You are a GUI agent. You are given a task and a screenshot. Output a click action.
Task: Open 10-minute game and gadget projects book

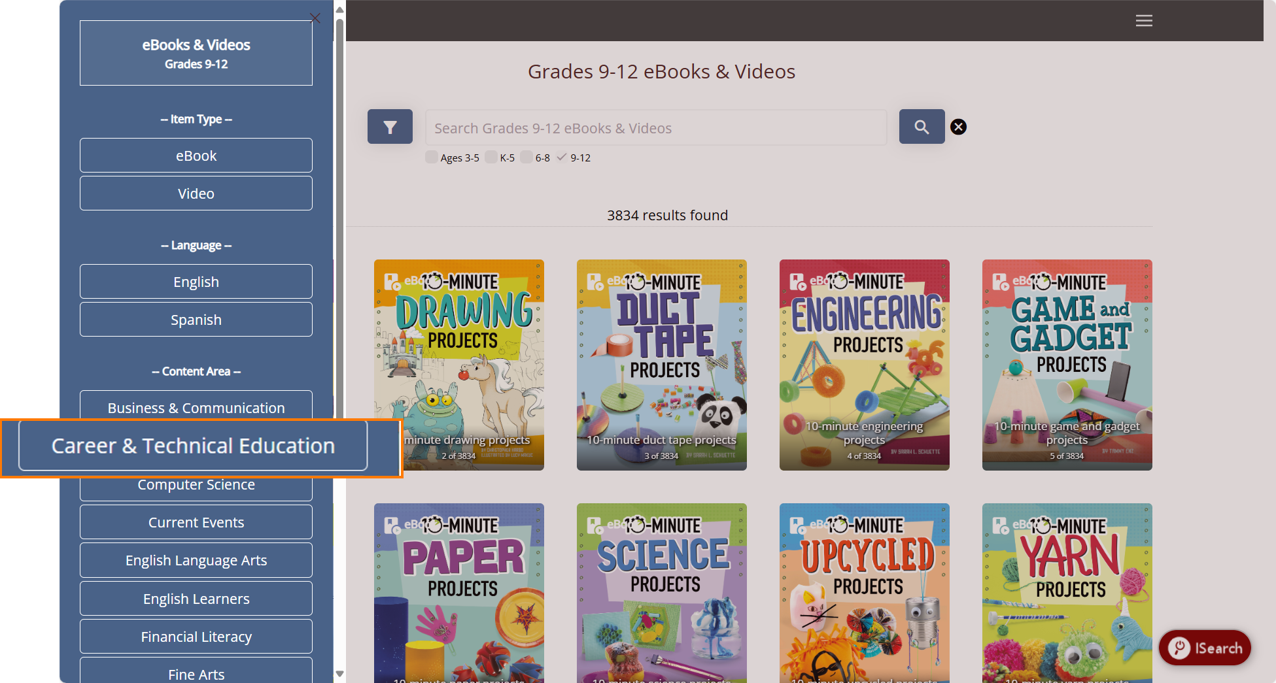[1067, 365]
